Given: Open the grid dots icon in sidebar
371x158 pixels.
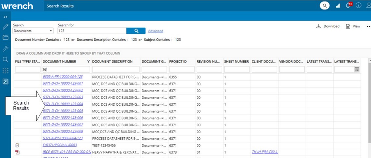Looking at the screenshot, I should point(5,70).
